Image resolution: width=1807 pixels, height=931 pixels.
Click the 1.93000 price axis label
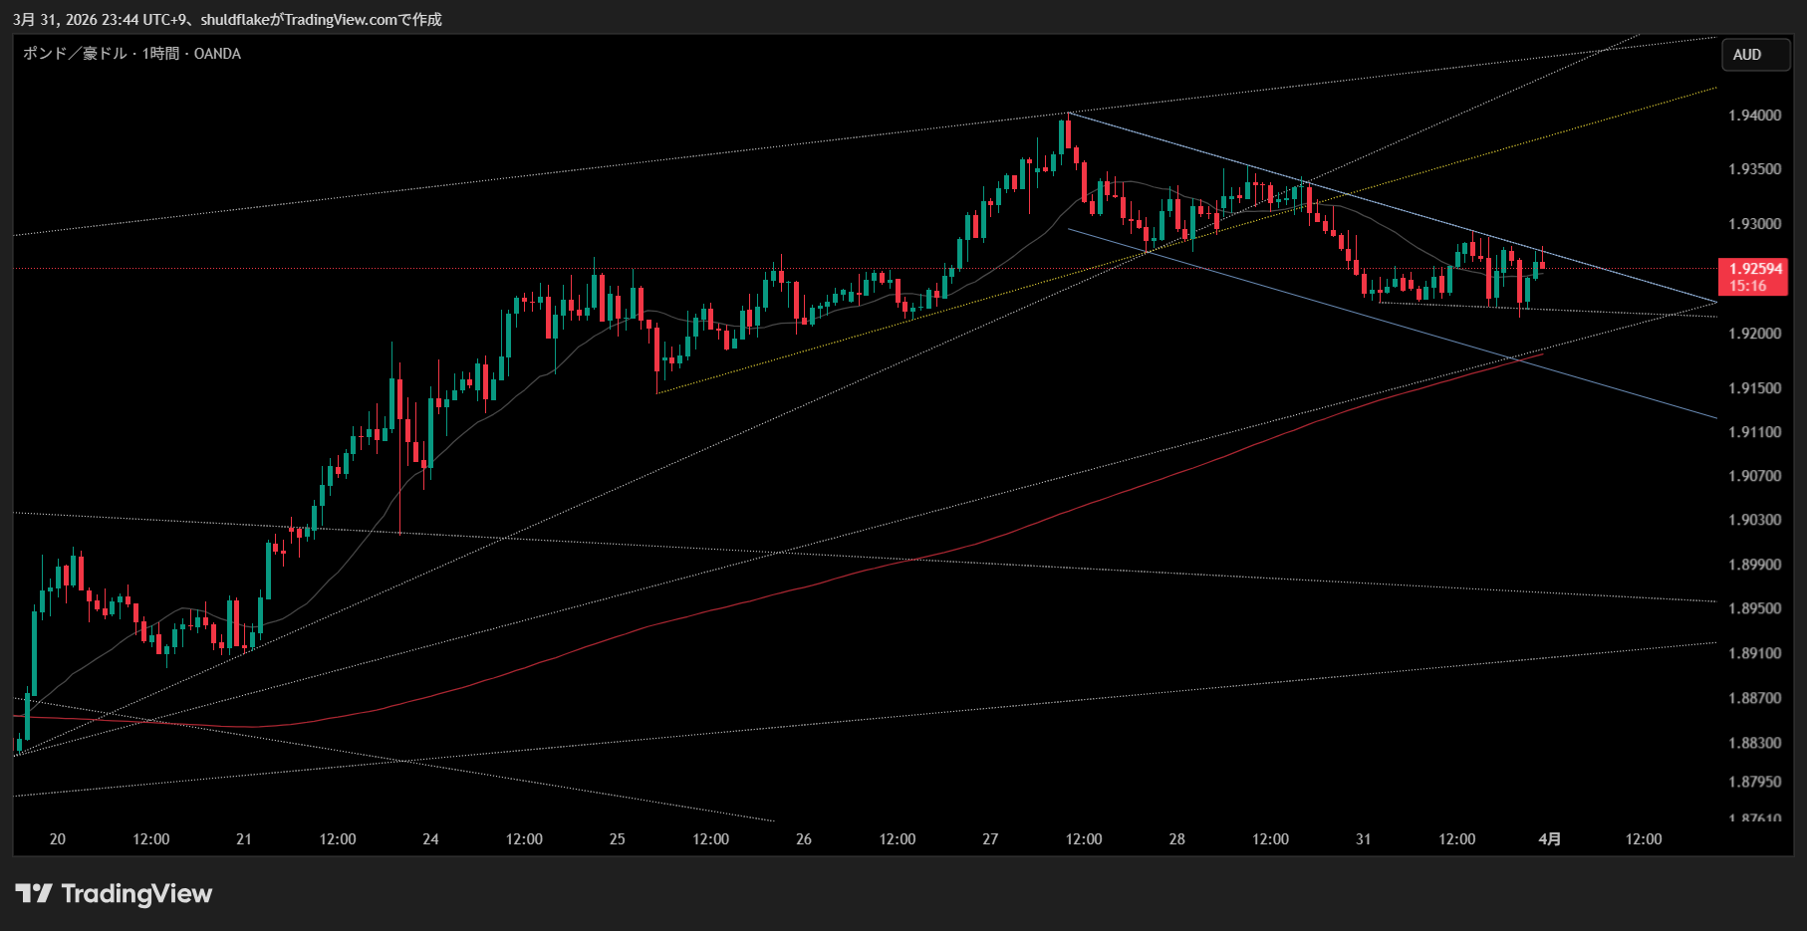pyautogui.click(x=1754, y=224)
